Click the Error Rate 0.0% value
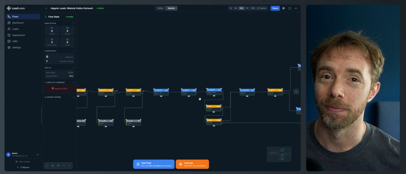This screenshot has width=406, height=174. click(71, 73)
